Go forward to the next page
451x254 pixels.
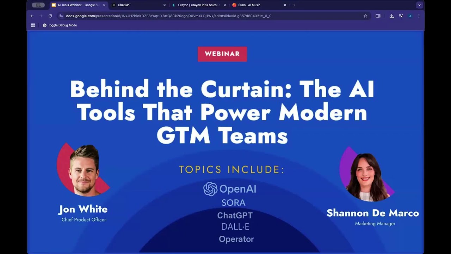[x=41, y=16]
